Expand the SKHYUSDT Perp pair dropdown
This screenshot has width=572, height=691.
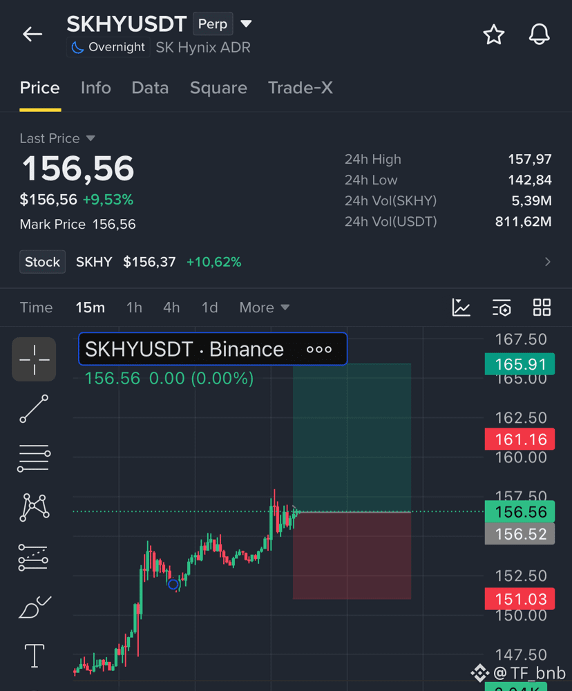tap(247, 23)
